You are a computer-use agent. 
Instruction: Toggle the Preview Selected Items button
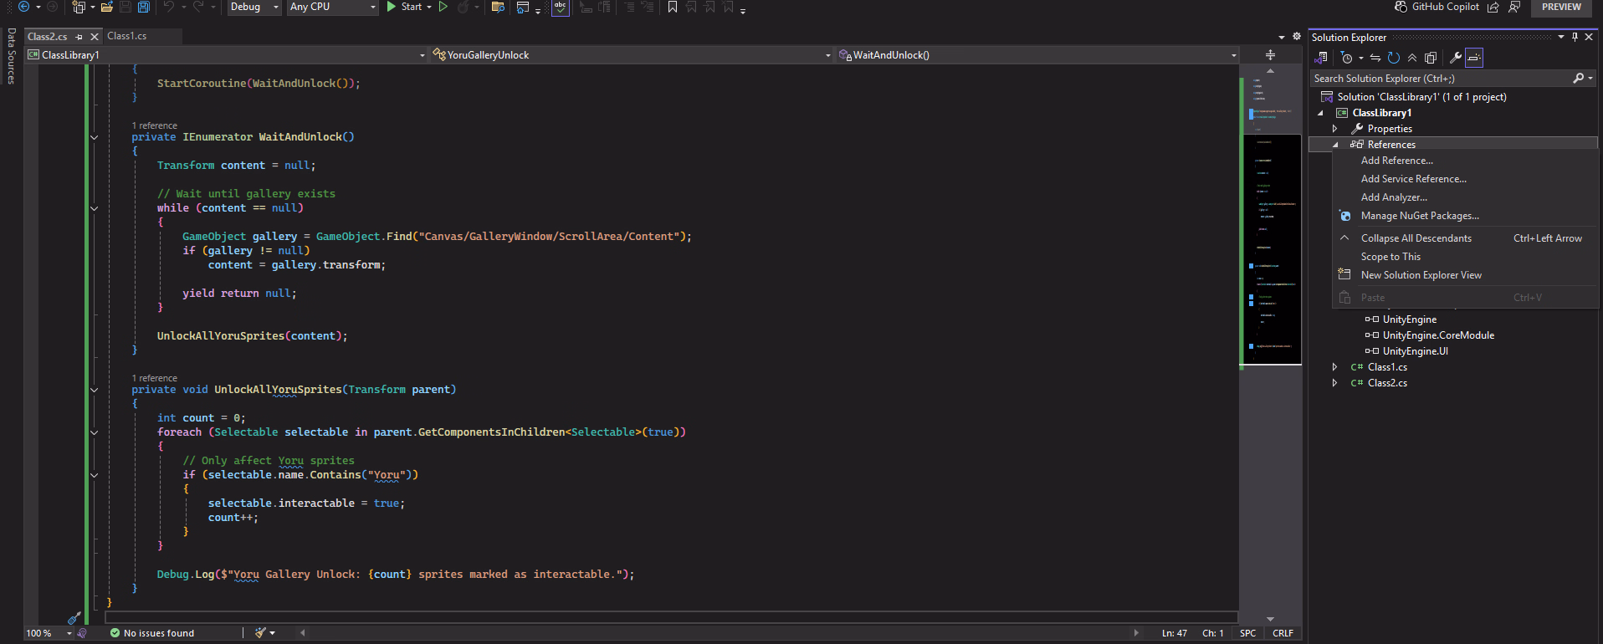click(1474, 58)
